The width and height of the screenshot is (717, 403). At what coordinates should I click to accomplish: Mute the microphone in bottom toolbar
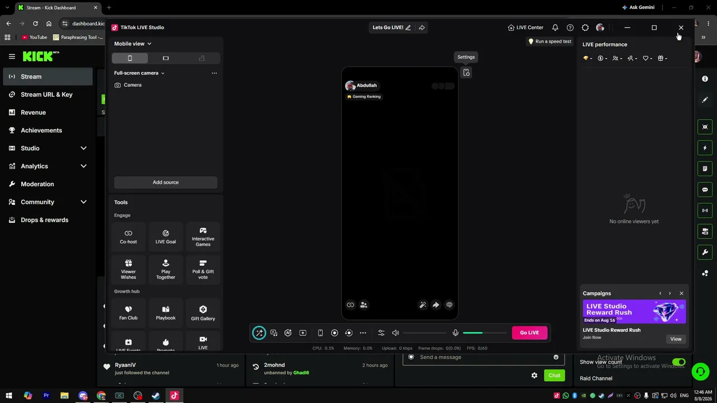(x=455, y=333)
